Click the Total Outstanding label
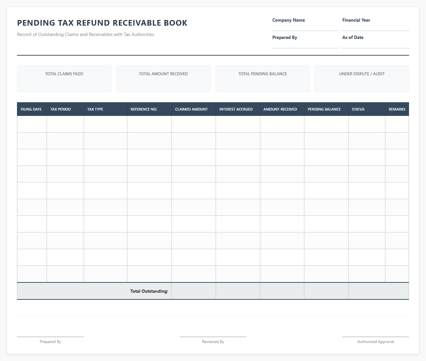 pyautogui.click(x=149, y=291)
